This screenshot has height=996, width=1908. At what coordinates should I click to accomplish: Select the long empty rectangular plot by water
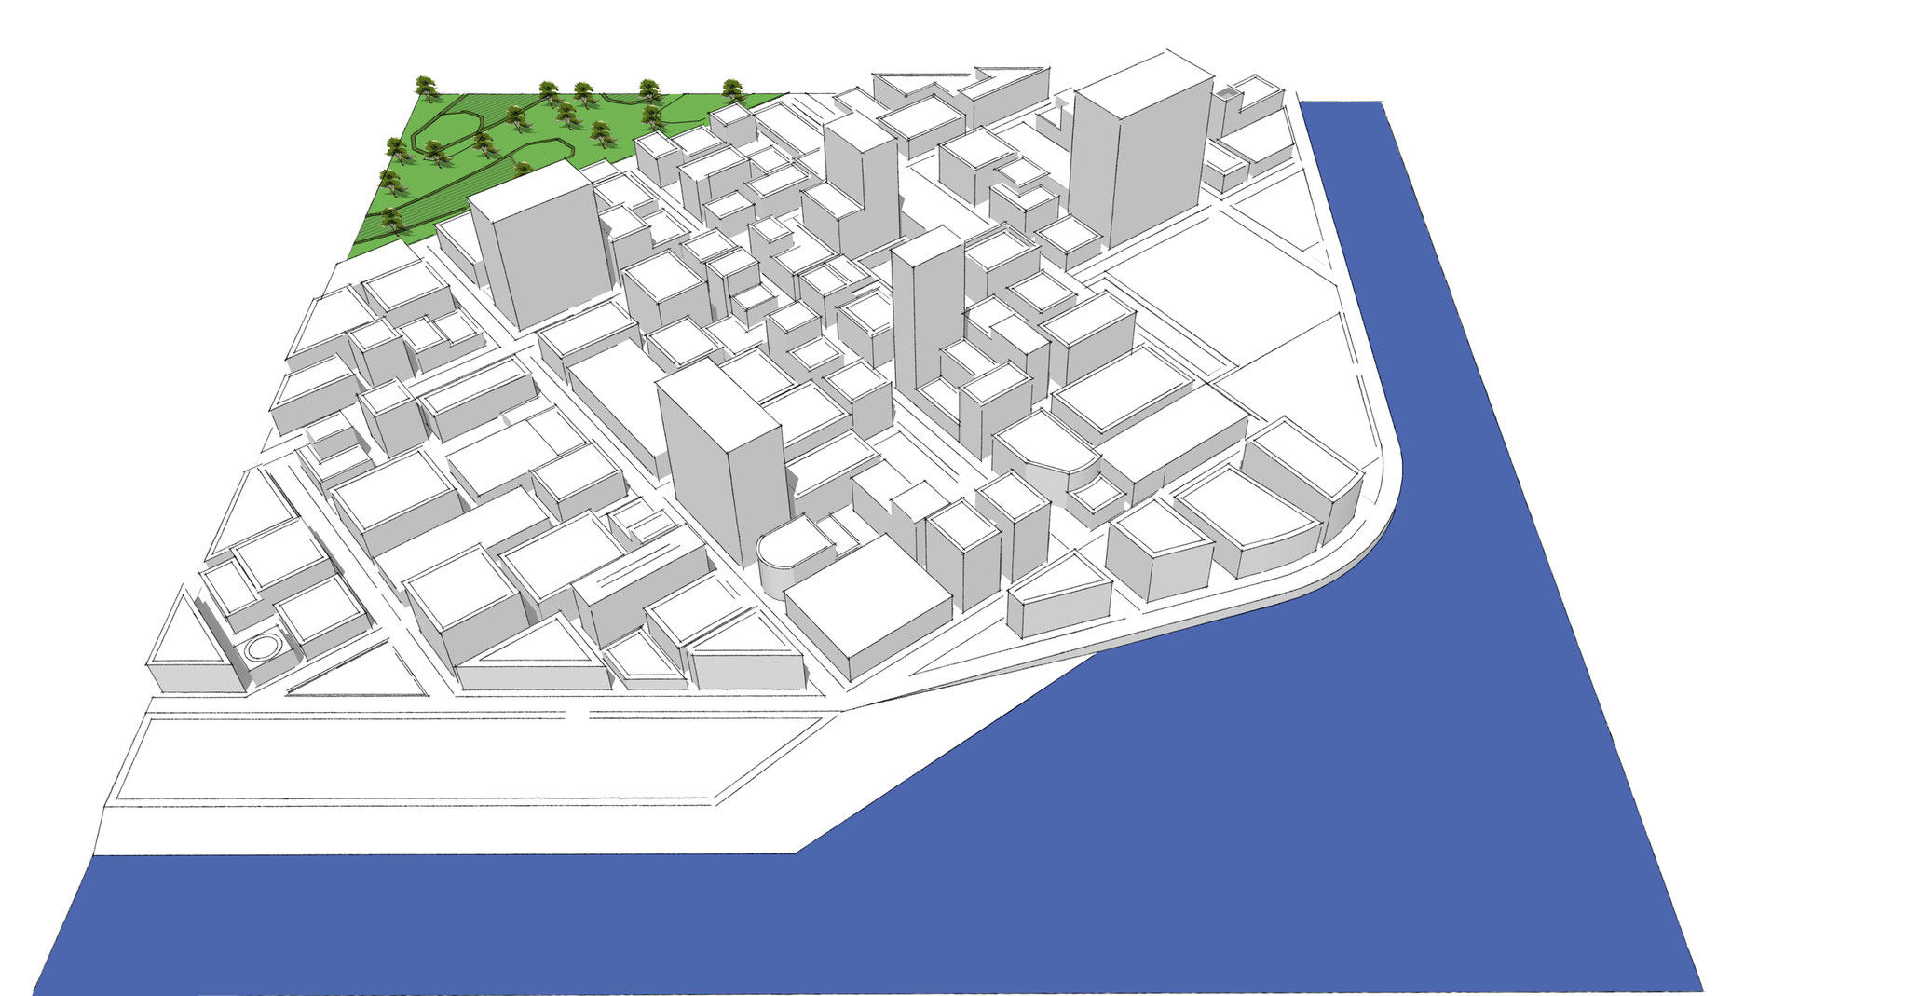tap(466, 759)
